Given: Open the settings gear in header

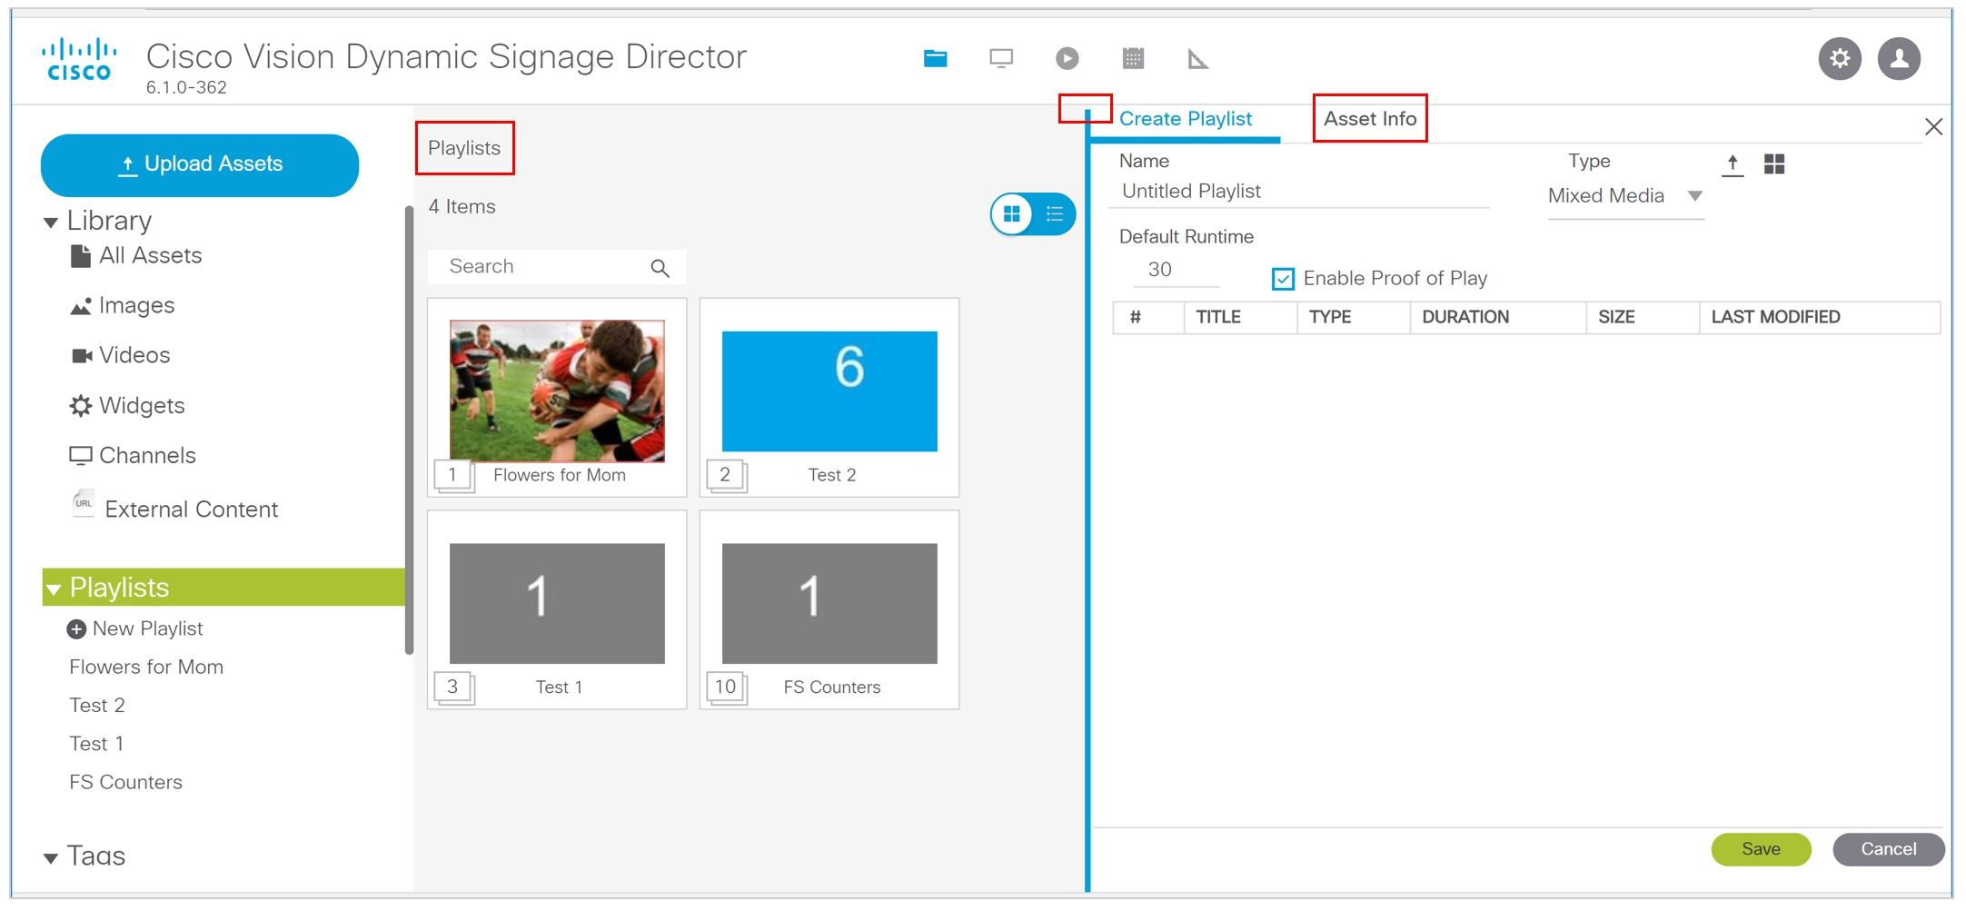Looking at the screenshot, I should point(1840,59).
